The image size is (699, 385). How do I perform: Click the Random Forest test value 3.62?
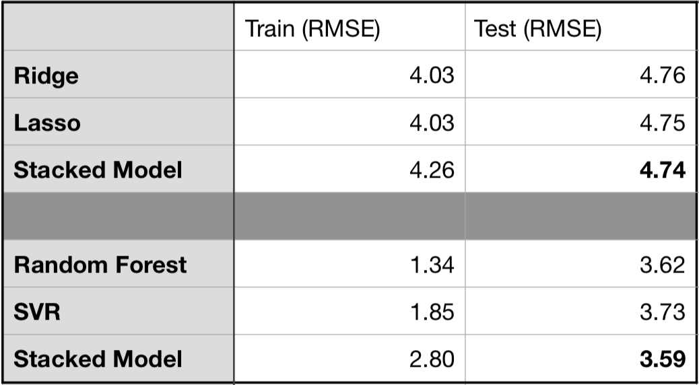tap(662, 265)
